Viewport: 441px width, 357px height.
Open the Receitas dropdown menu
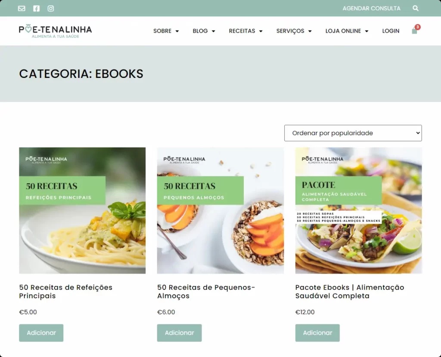[x=245, y=31]
